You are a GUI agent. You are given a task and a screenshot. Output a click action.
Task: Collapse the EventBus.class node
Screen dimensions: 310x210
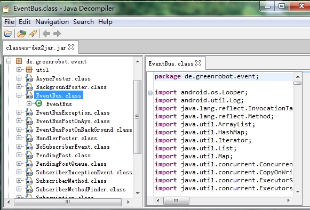(x=19, y=95)
